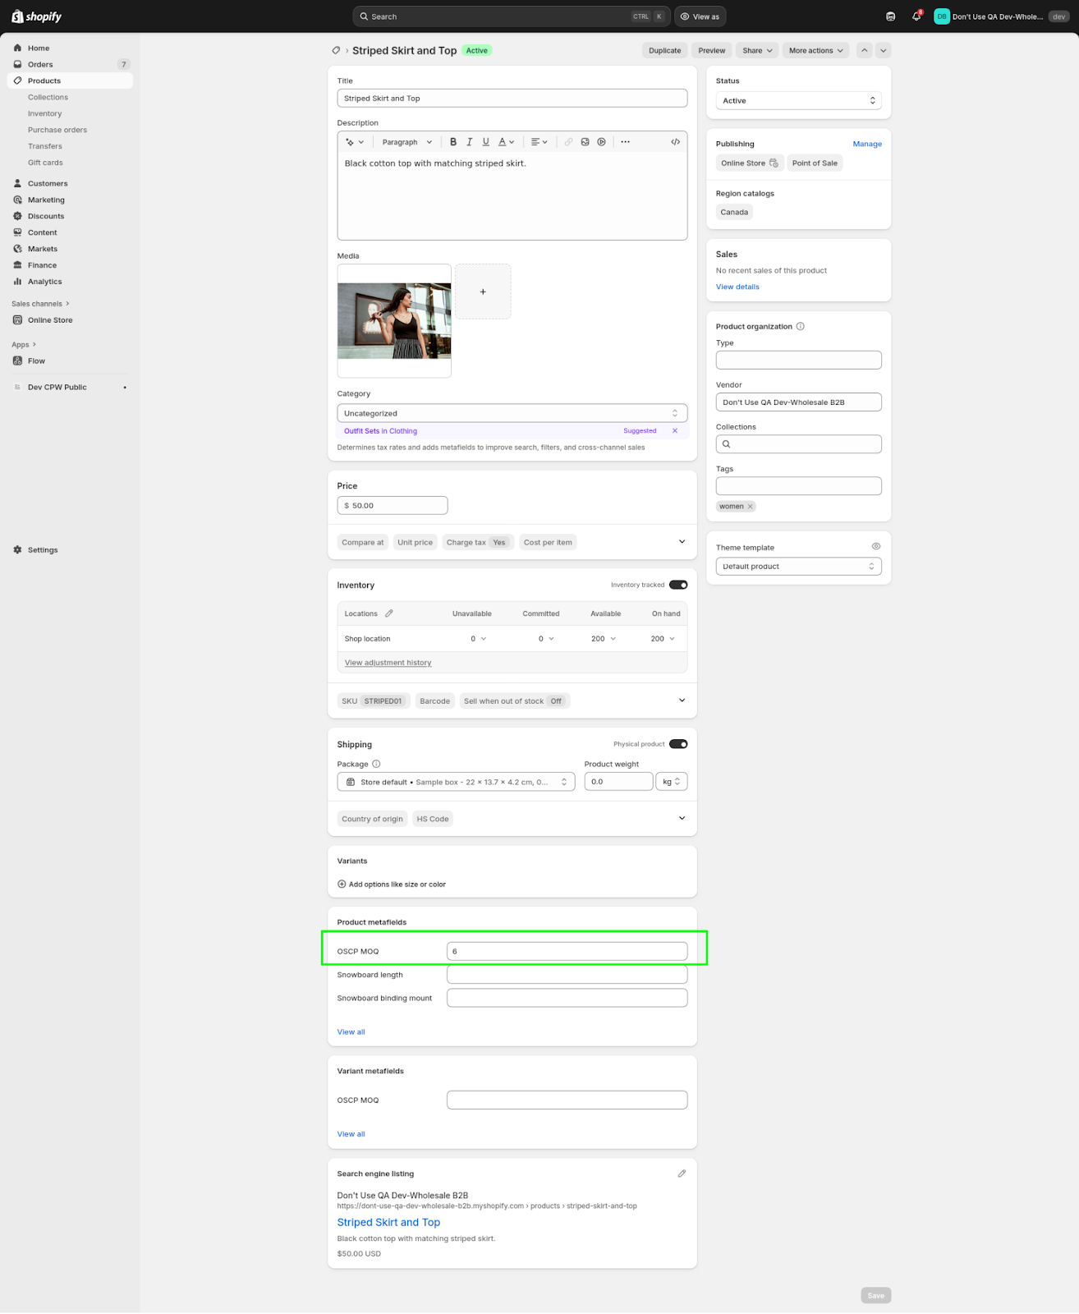Open the Status dropdown
Screen dimensions: 1079x1314
[798, 101]
